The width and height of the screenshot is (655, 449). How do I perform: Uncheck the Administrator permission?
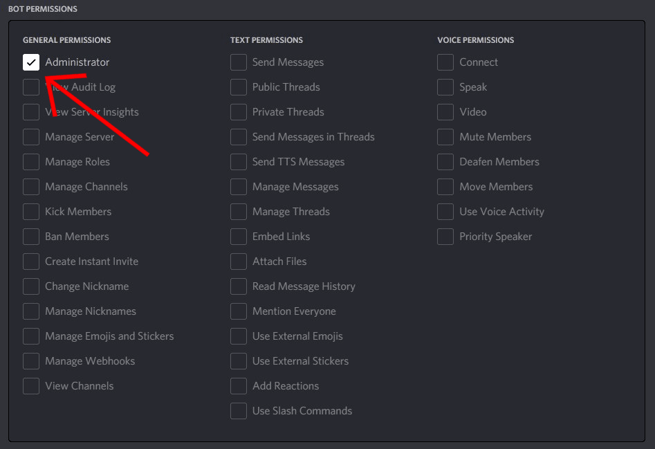pos(31,62)
